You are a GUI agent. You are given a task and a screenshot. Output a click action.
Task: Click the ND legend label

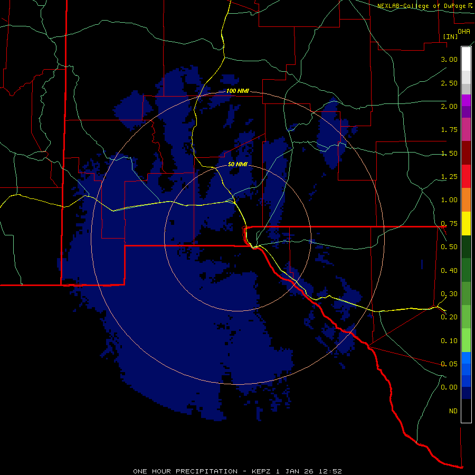point(453,411)
